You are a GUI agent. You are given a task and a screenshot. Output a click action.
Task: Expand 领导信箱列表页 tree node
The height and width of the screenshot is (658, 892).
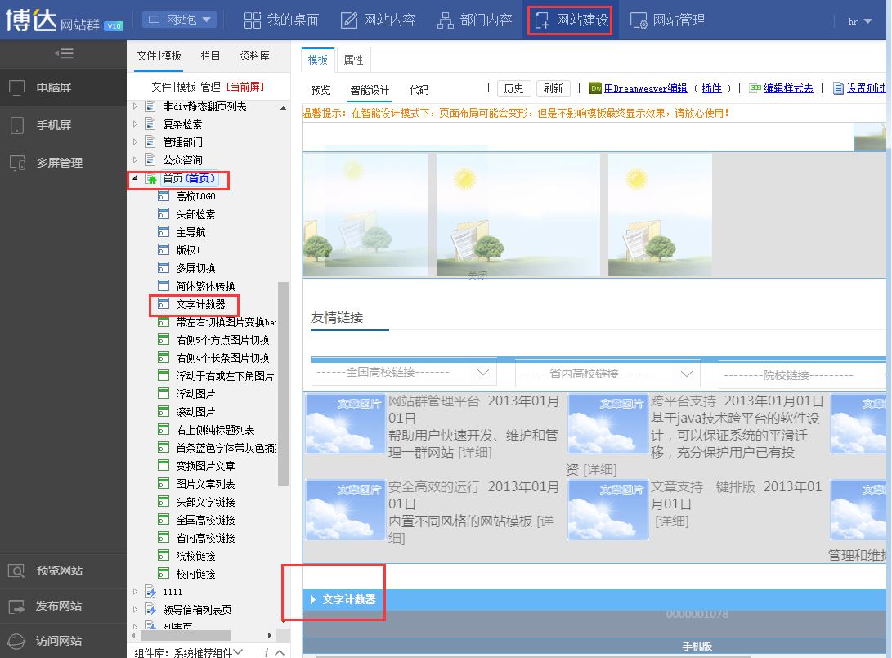tap(135, 609)
